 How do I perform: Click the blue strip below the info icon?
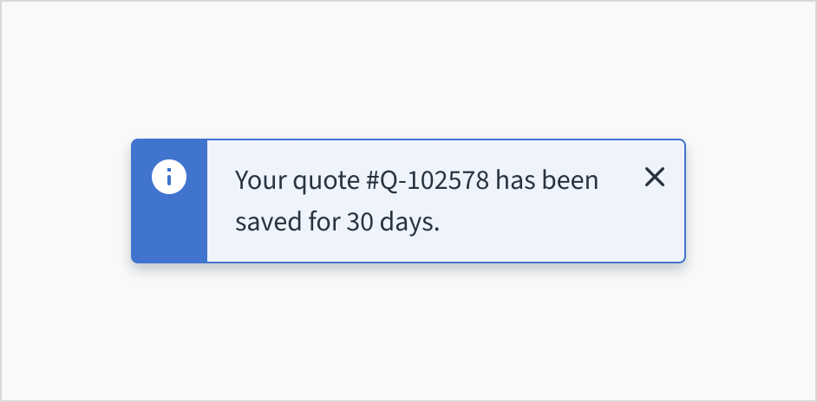(169, 230)
